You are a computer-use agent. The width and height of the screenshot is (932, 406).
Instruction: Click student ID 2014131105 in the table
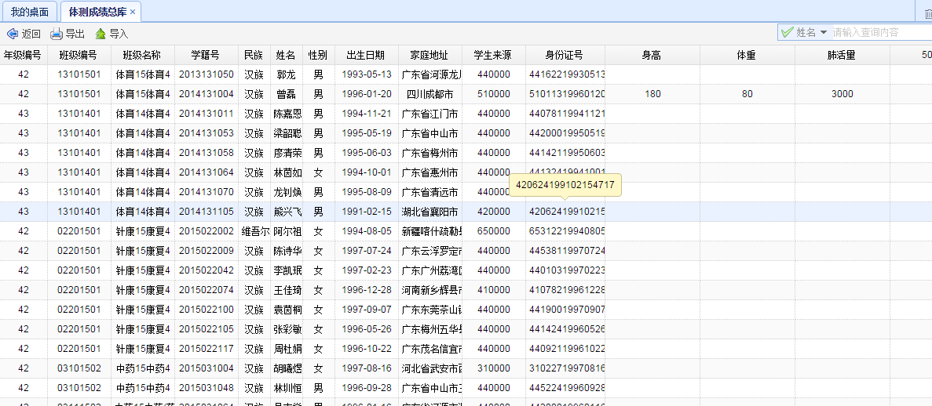point(206,212)
